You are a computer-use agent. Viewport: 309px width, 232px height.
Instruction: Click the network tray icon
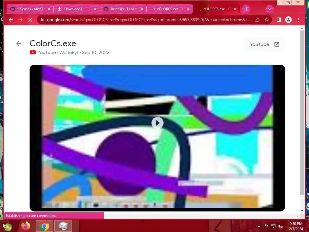[273, 226]
